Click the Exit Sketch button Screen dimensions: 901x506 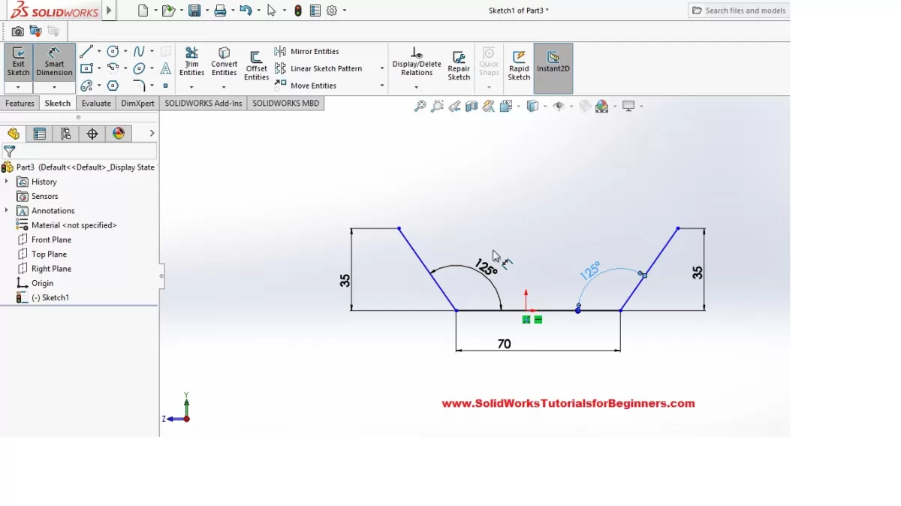pyautogui.click(x=18, y=62)
